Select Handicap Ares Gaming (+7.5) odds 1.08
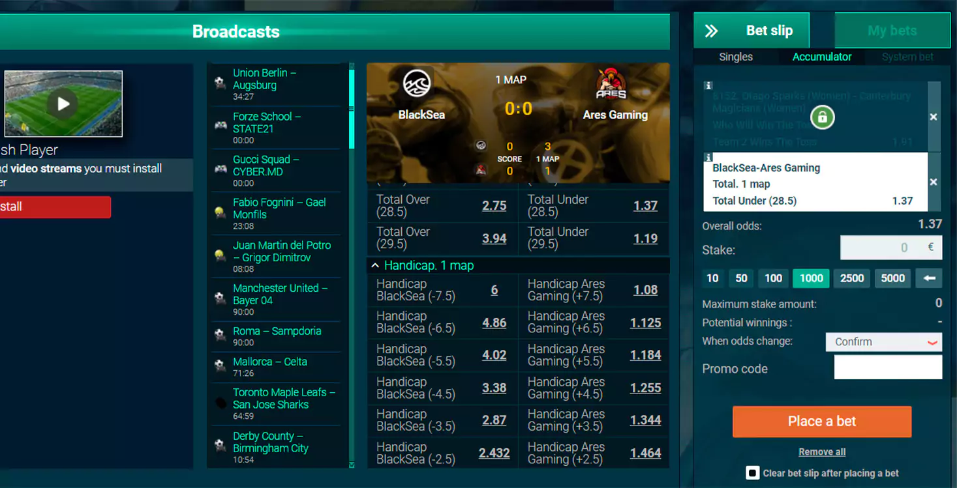The height and width of the screenshot is (488, 957). (645, 290)
